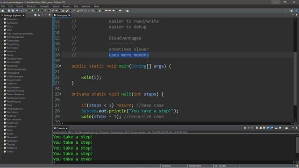The height and width of the screenshot is (168, 299).
Task: Open the Package Explorer view menu
Action: coord(43,15)
